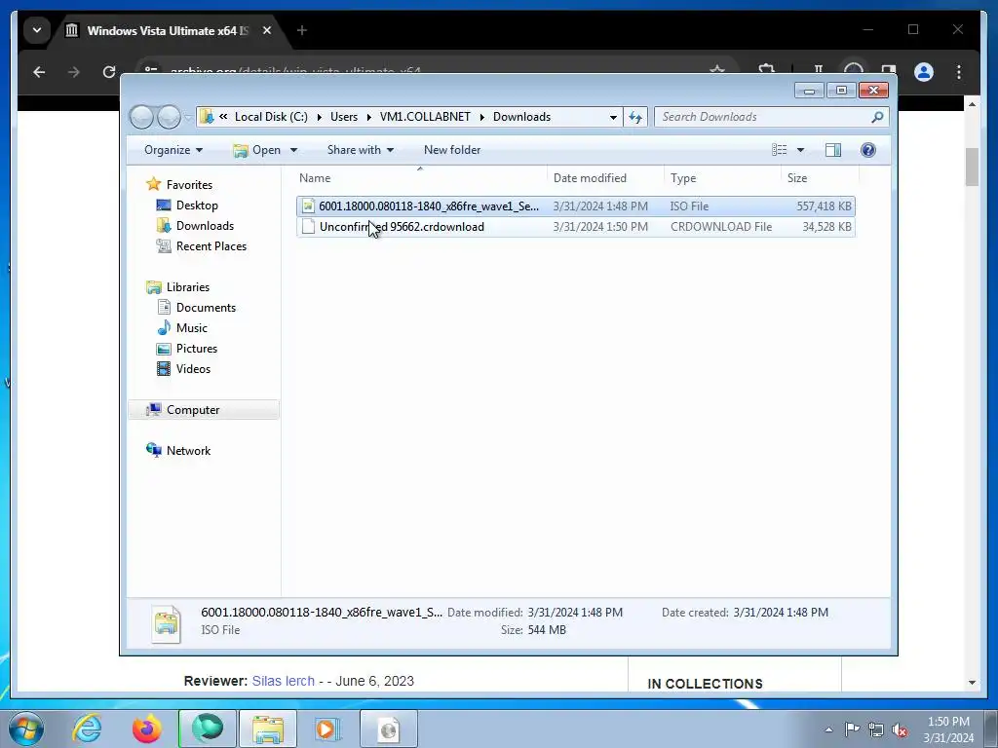This screenshot has height=748, width=998.
Task: Open Pictures library in sidebar
Action: point(197,349)
